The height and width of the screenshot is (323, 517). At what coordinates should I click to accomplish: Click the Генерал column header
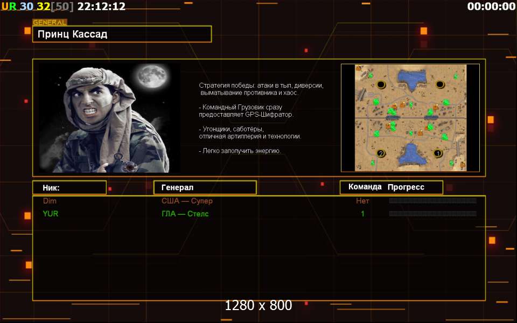coord(205,187)
